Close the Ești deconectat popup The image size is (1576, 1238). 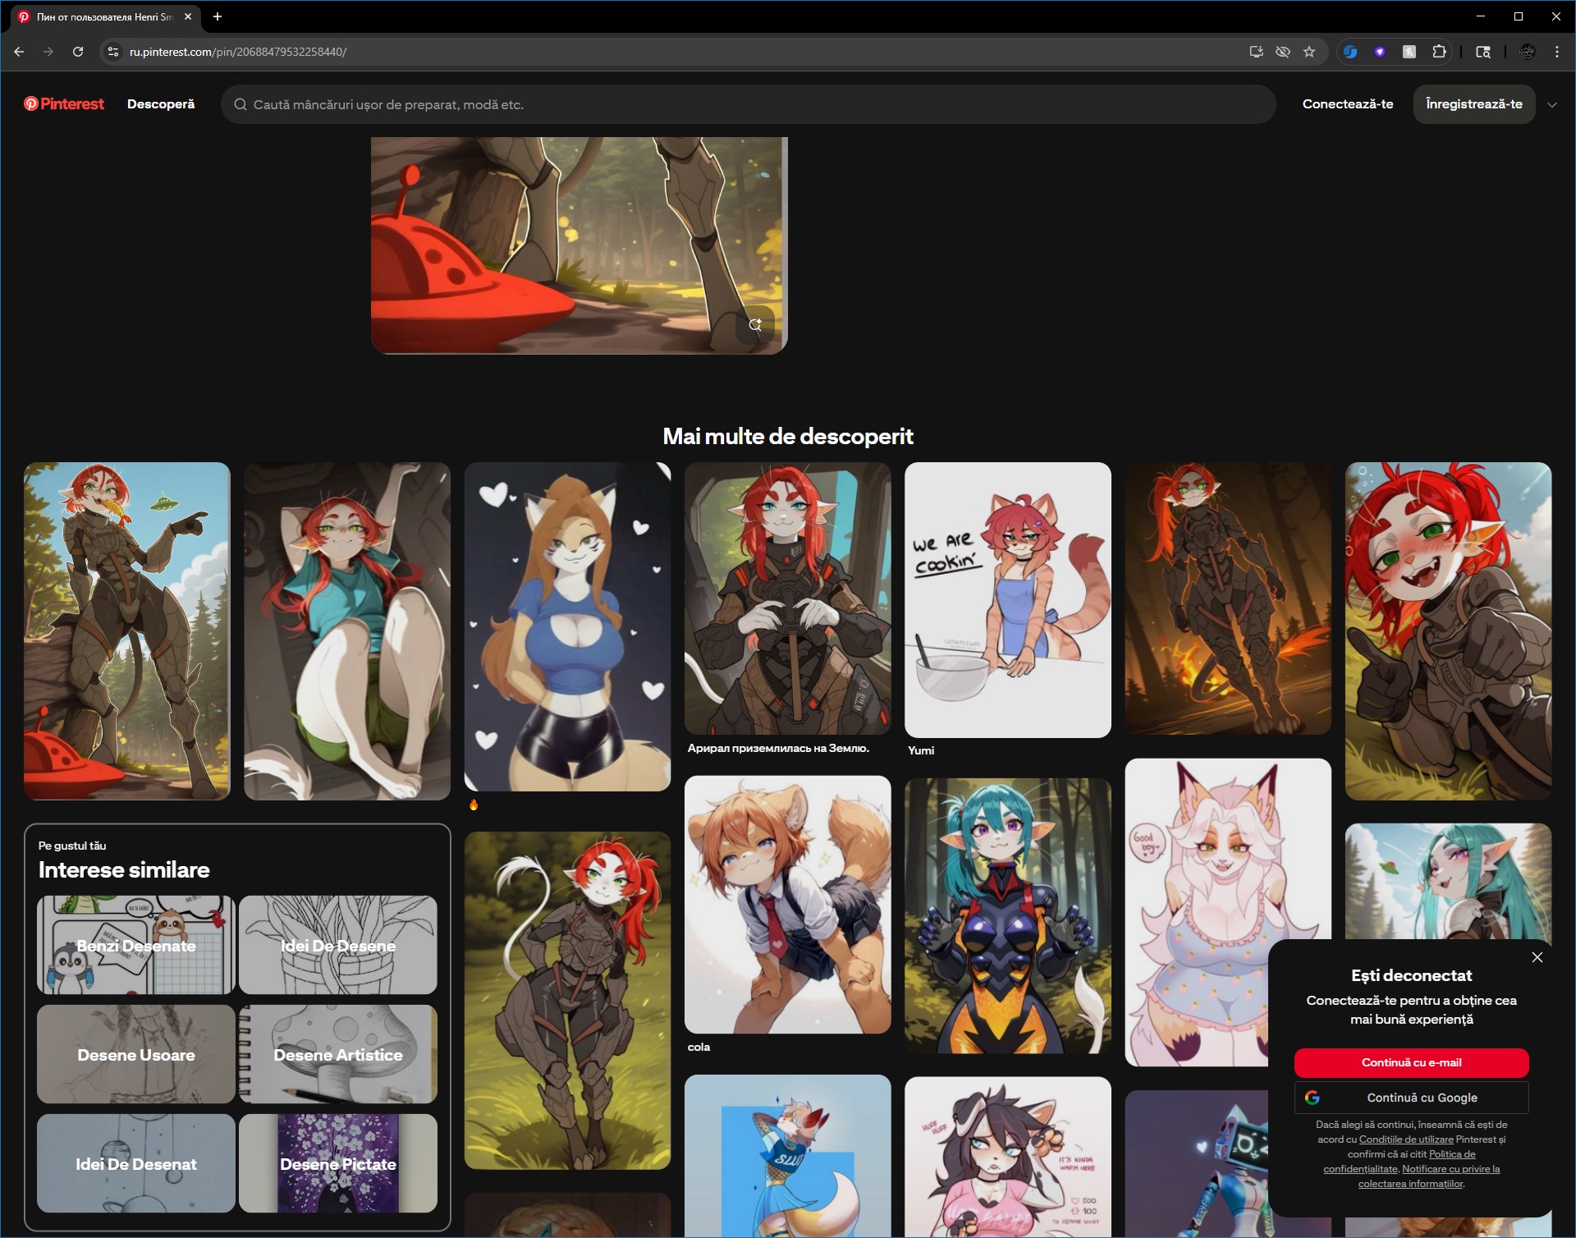pyautogui.click(x=1537, y=957)
